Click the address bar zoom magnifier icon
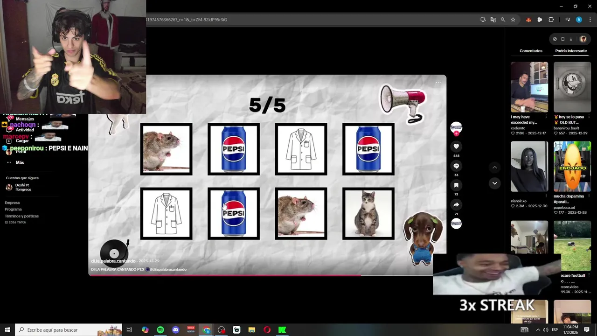Image resolution: width=597 pixels, height=336 pixels. click(503, 20)
